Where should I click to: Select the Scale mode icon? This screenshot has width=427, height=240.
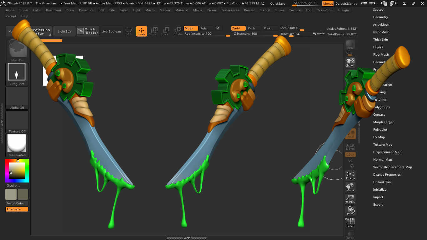165,31
